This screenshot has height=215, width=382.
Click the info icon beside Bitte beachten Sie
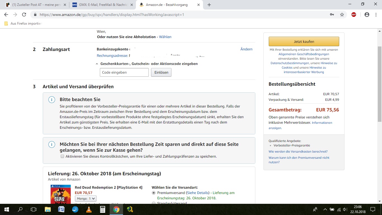(52, 100)
